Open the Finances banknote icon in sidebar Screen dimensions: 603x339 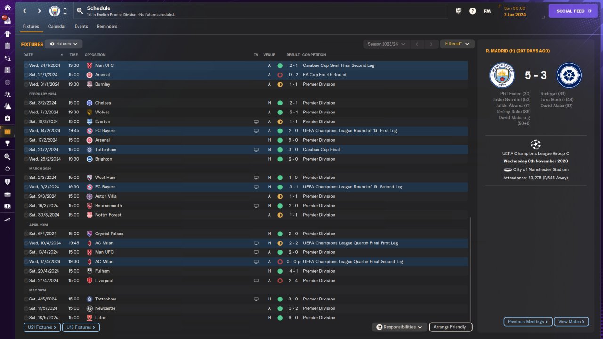coord(7,206)
